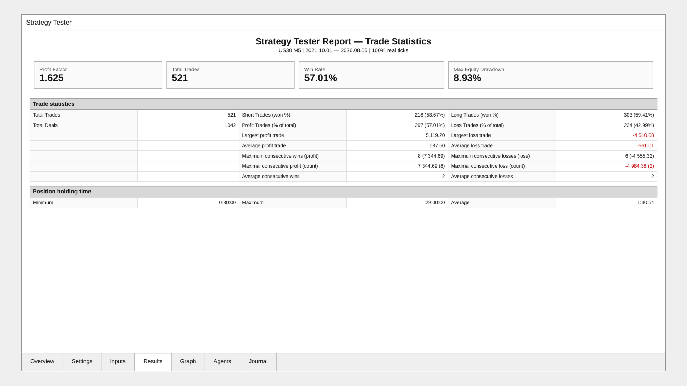Select the value 6 (-4 555.32)
This screenshot has width=687, height=386.
tap(639, 156)
